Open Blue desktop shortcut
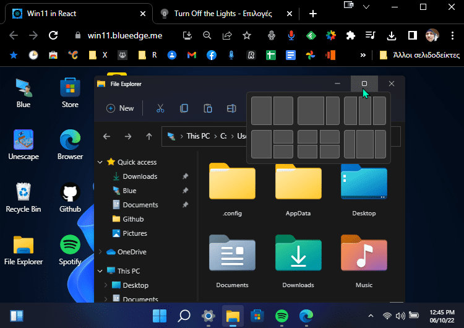464x328 pixels. click(x=24, y=93)
